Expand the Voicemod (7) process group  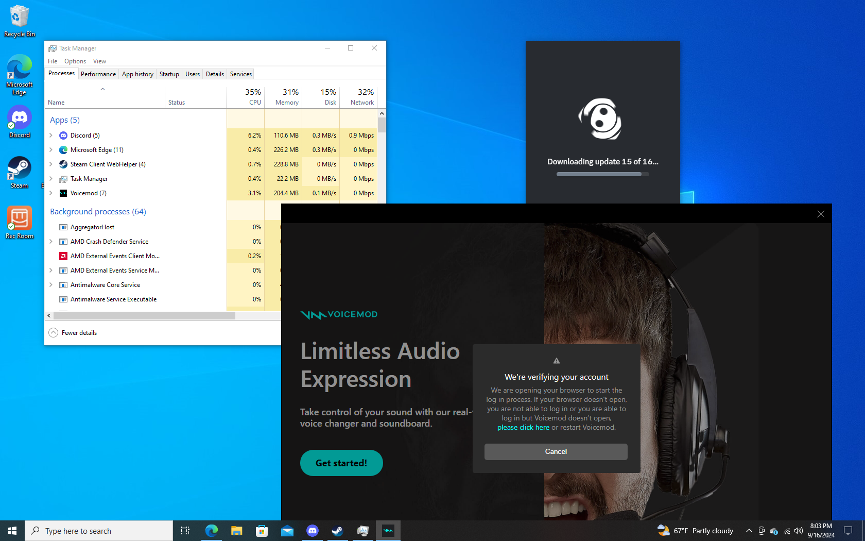click(51, 193)
